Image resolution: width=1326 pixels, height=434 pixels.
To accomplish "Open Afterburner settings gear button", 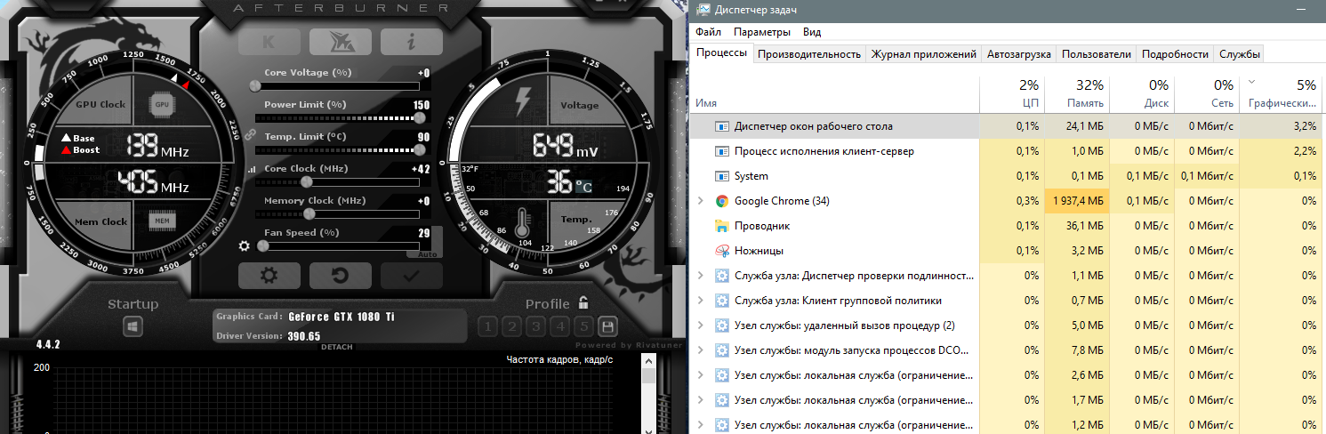I will click(x=269, y=276).
